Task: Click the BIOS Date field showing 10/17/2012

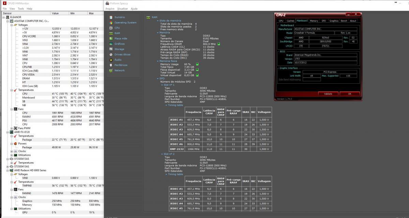Action: (325, 63)
